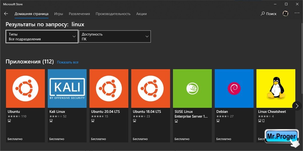The width and height of the screenshot is (303, 151).
Task: Click the Ubuntu 20.04 LTS title
Action: tap(106, 112)
